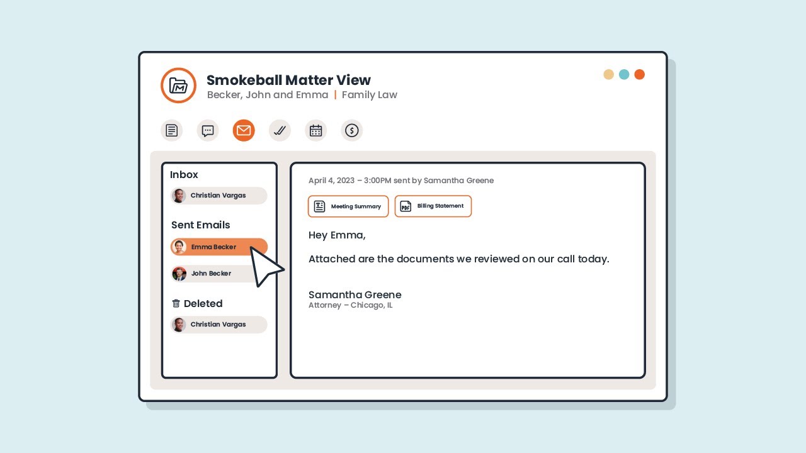The image size is (806, 453).
Task: Open the chat messages icon
Action: [208, 130]
